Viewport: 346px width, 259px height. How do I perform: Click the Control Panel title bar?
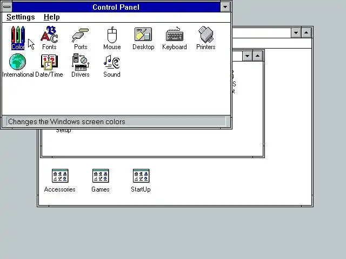(116, 7)
